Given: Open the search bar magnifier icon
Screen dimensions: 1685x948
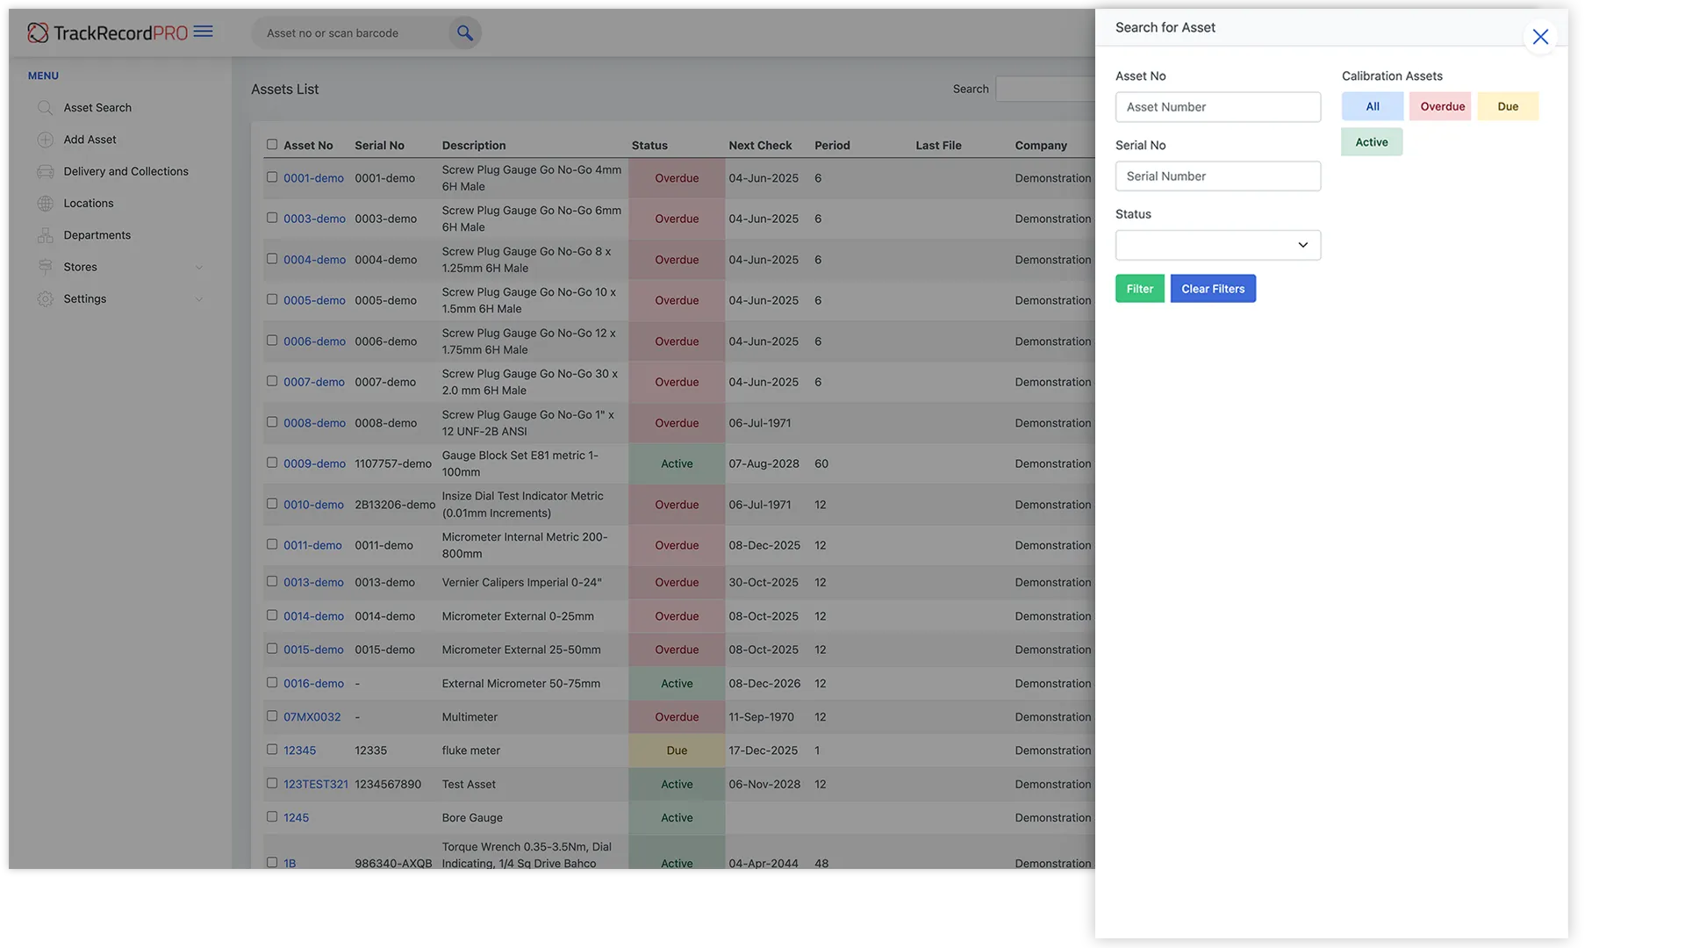Looking at the screenshot, I should coord(465,32).
